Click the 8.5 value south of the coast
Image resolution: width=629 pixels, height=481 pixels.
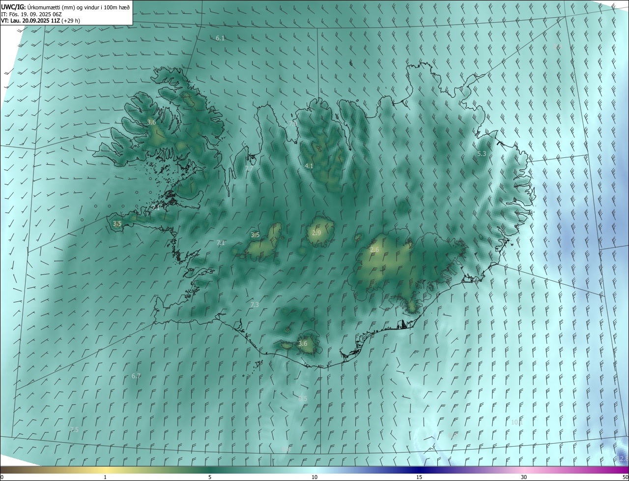click(303, 398)
